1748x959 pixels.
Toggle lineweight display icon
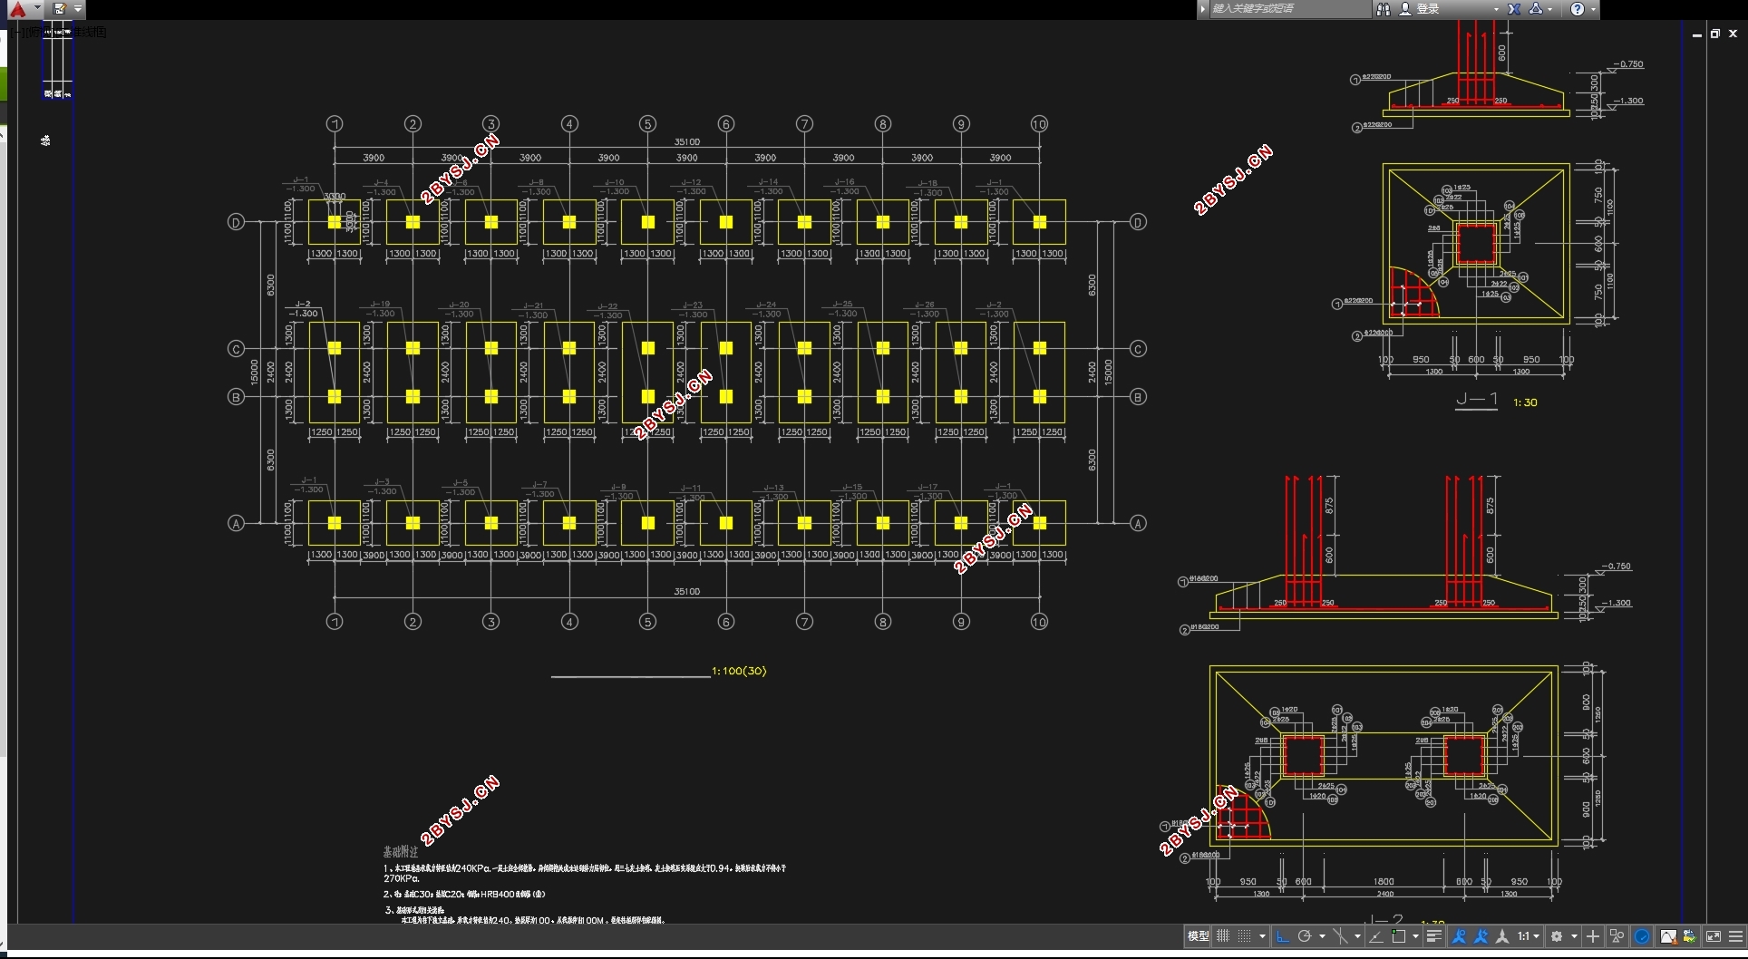tap(1434, 936)
